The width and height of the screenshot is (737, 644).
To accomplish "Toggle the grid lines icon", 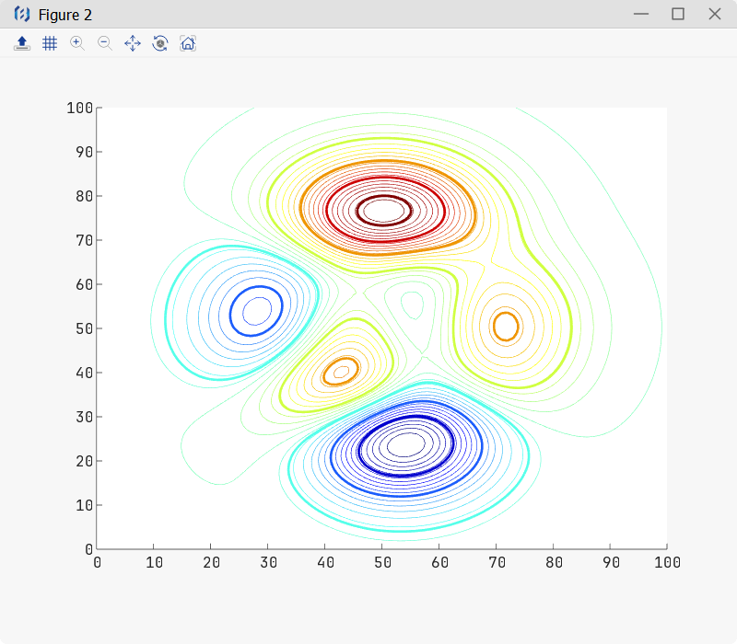I will point(50,43).
